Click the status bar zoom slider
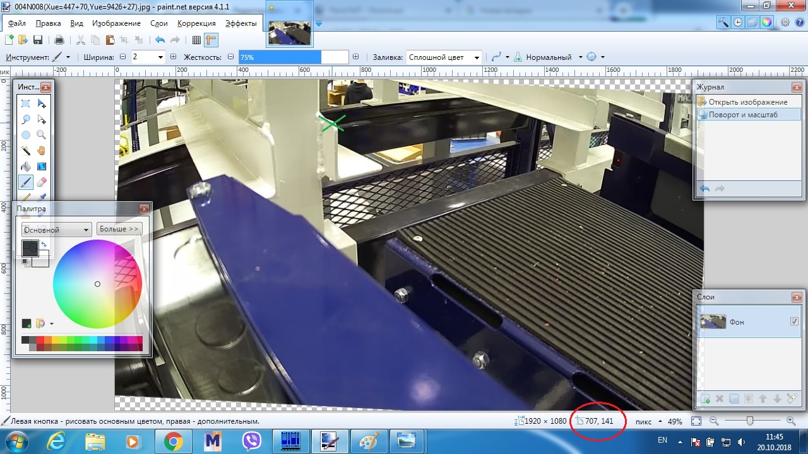 [x=751, y=421]
